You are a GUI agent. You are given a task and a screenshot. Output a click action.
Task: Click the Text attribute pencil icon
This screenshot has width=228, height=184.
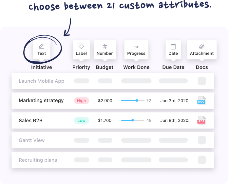point(42,46)
